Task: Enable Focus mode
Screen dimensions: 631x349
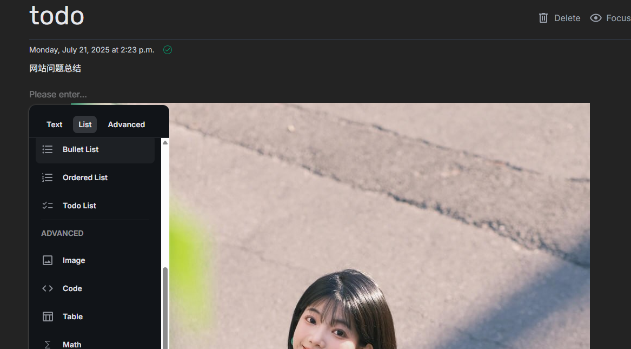Action: 610,18
